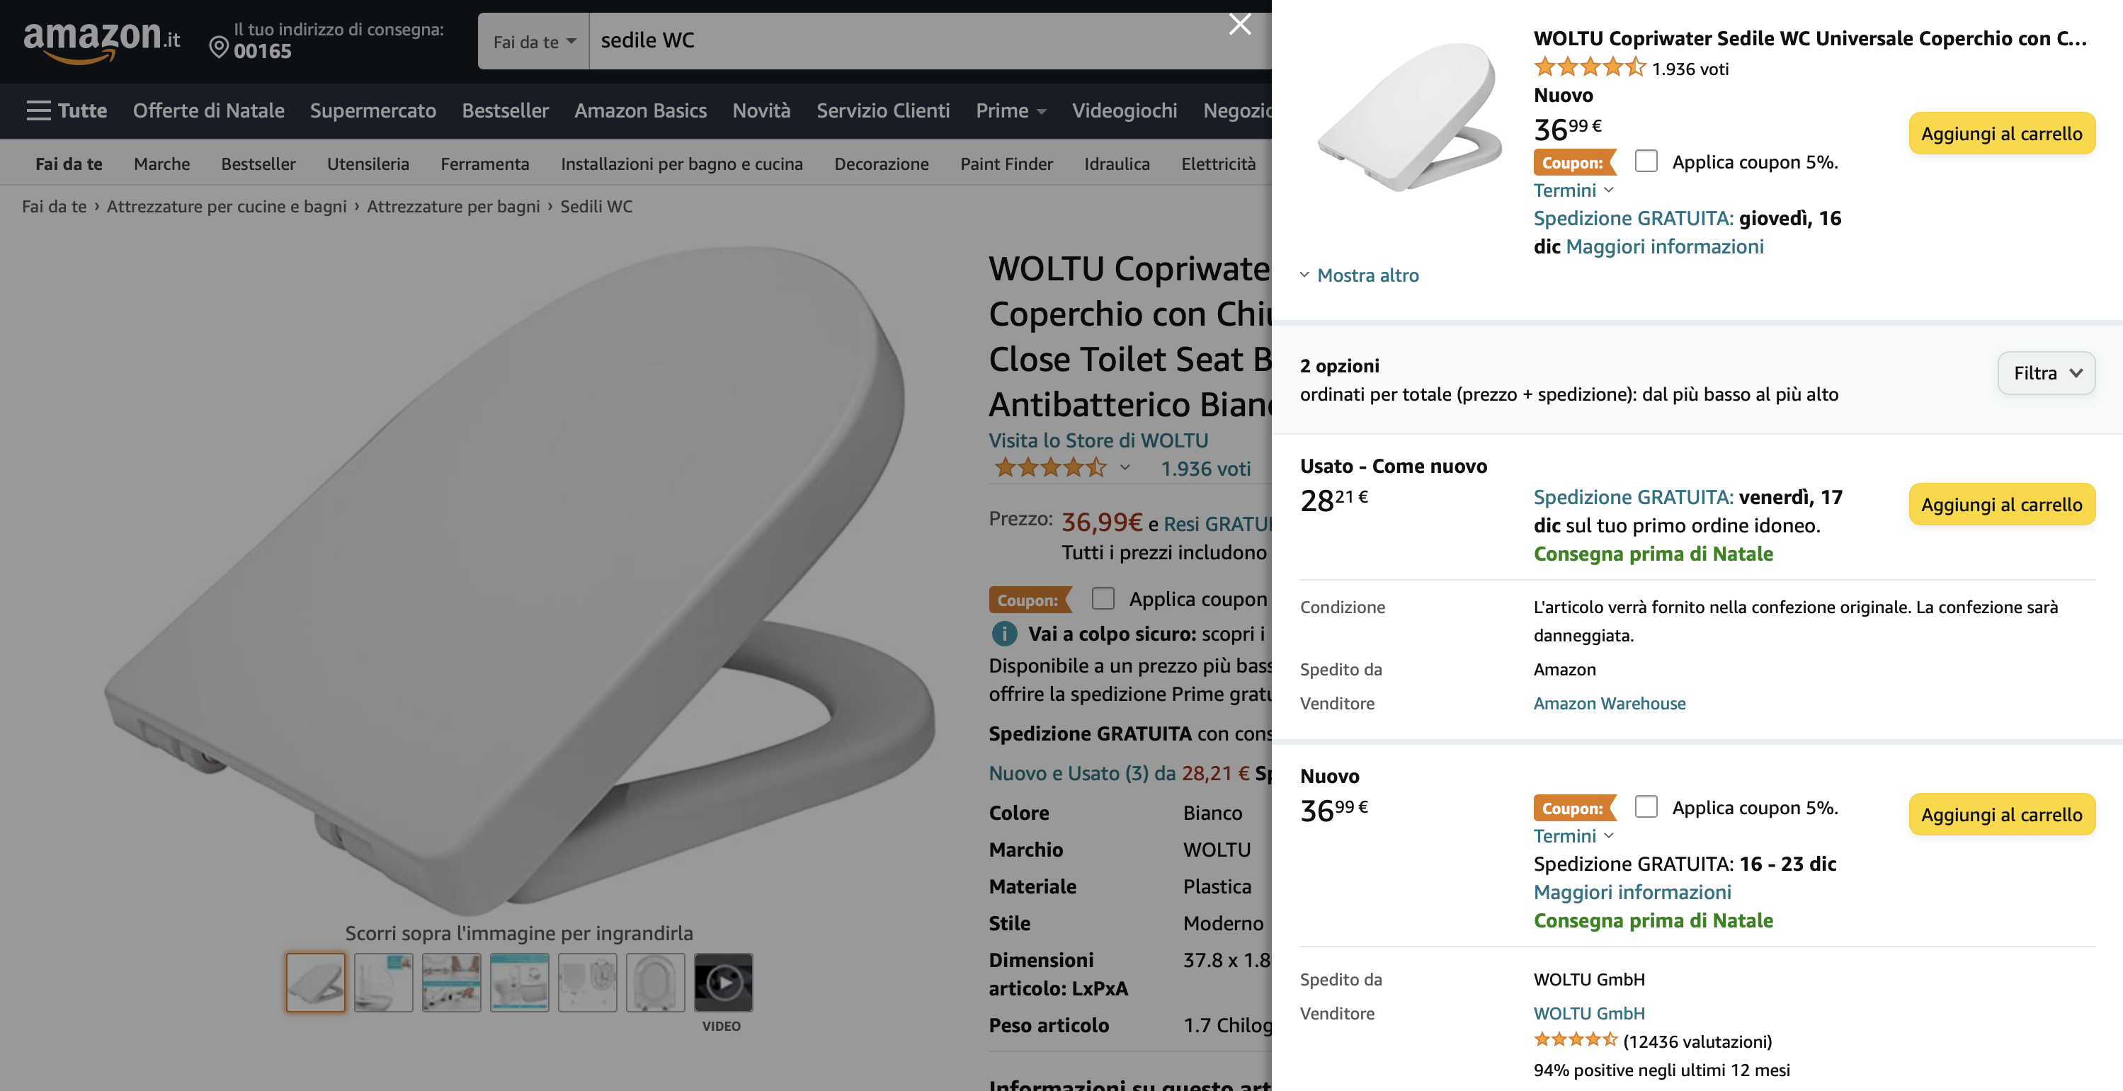This screenshot has height=1091, width=2123.
Task: Click the info icon beside Vai a colpo sicuro
Action: pos(1004,634)
